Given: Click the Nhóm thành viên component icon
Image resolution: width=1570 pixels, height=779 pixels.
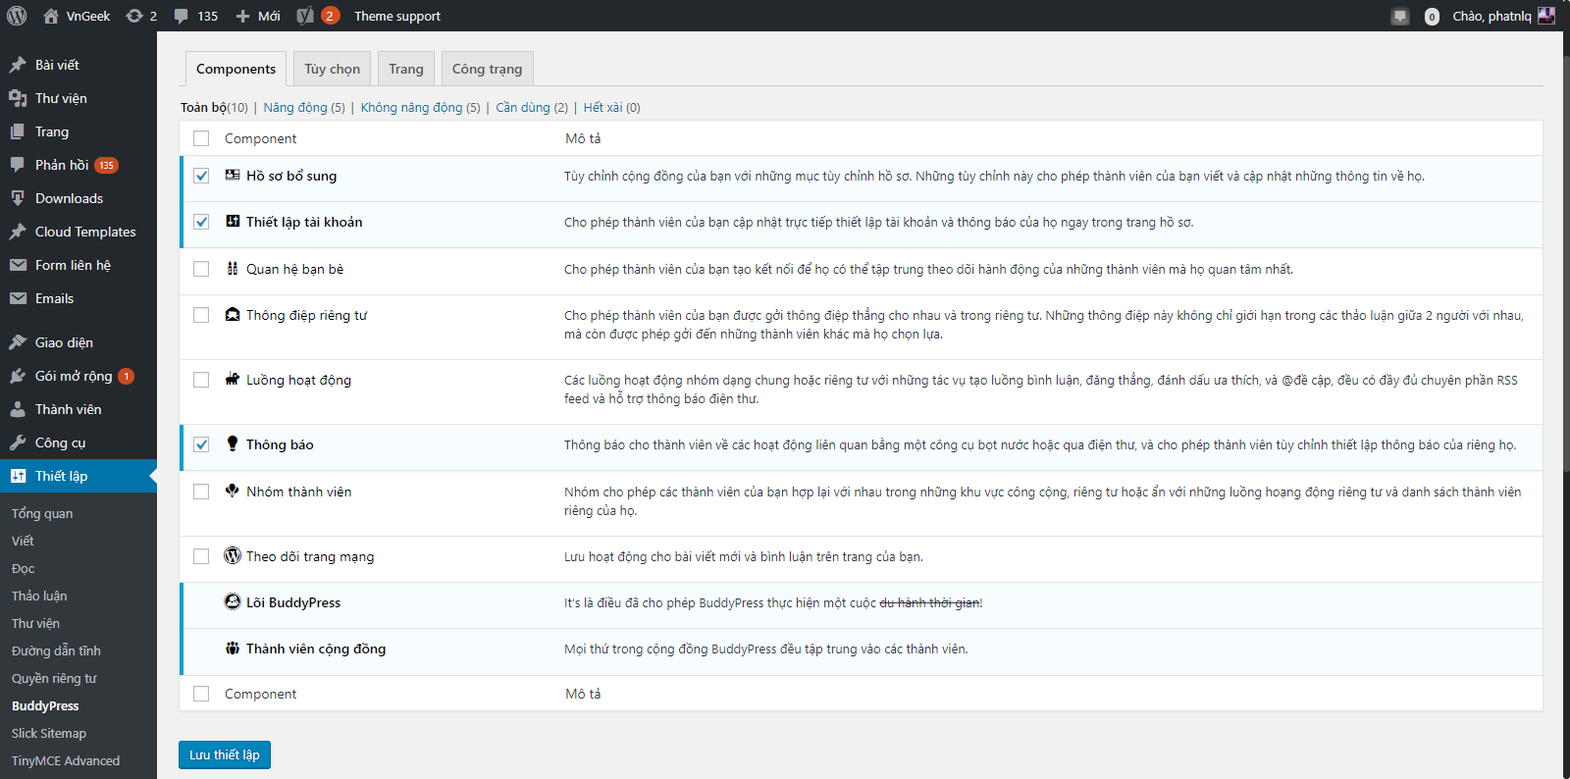Looking at the screenshot, I should pyautogui.click(x=233, y=491).
